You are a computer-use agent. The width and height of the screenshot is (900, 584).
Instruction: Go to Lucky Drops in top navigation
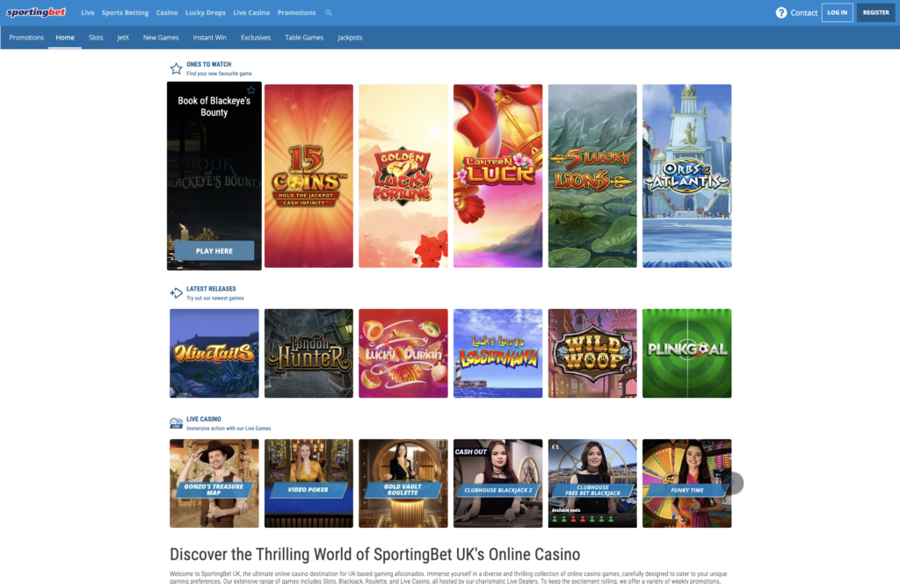[x=205, y=13]
